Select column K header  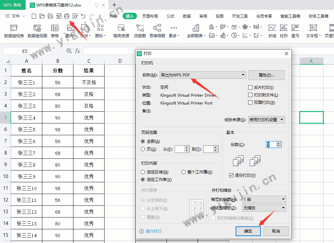(311, 61)
